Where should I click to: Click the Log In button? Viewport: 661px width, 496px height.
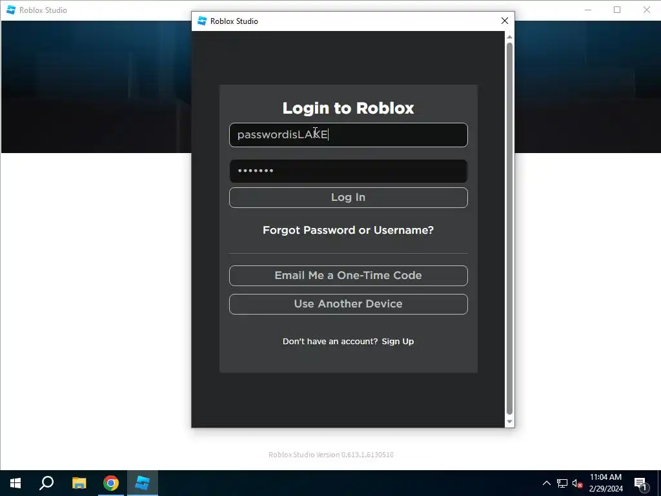[x=348, y=198]
